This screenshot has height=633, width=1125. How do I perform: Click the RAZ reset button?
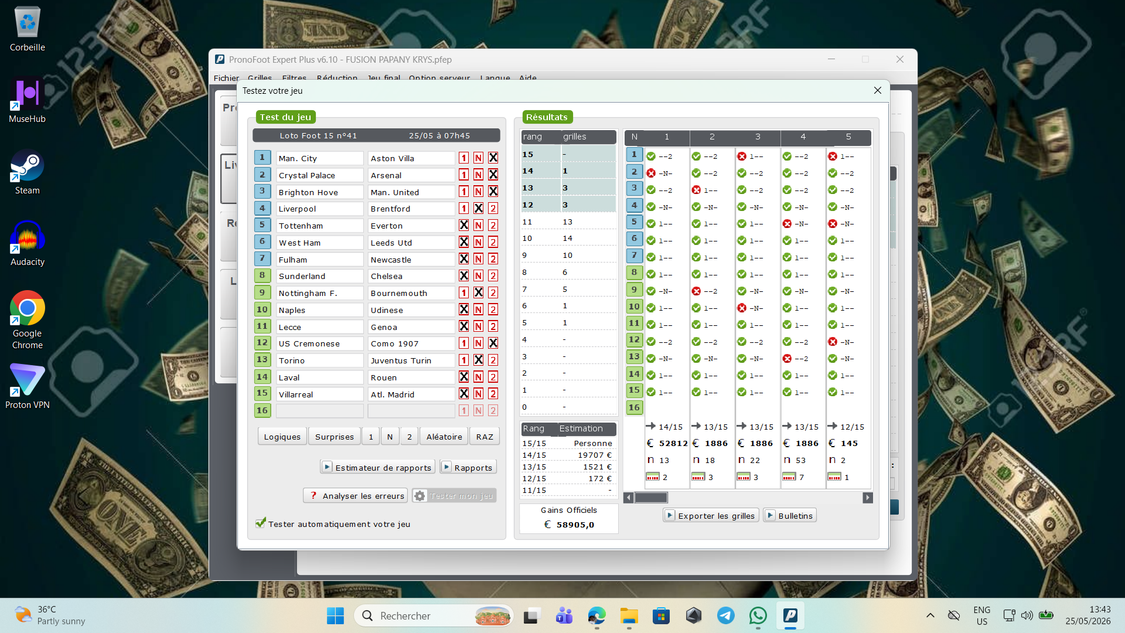point(485,437)
